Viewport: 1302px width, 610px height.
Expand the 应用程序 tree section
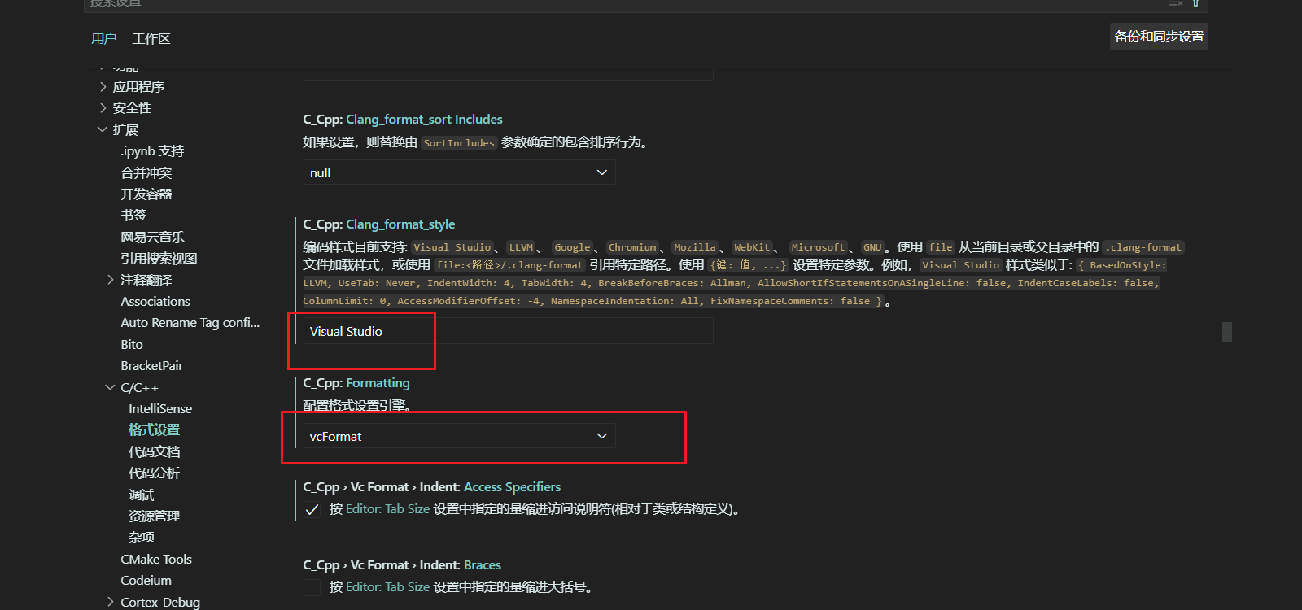[x=103, y=86]
